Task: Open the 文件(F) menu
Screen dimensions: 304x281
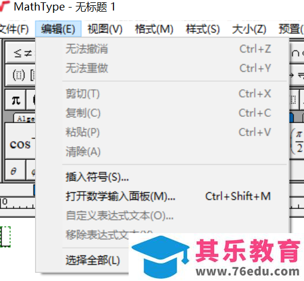Action: [13, 29]
